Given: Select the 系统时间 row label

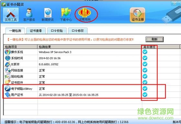Looking at the screenshot, I should 17,58.
